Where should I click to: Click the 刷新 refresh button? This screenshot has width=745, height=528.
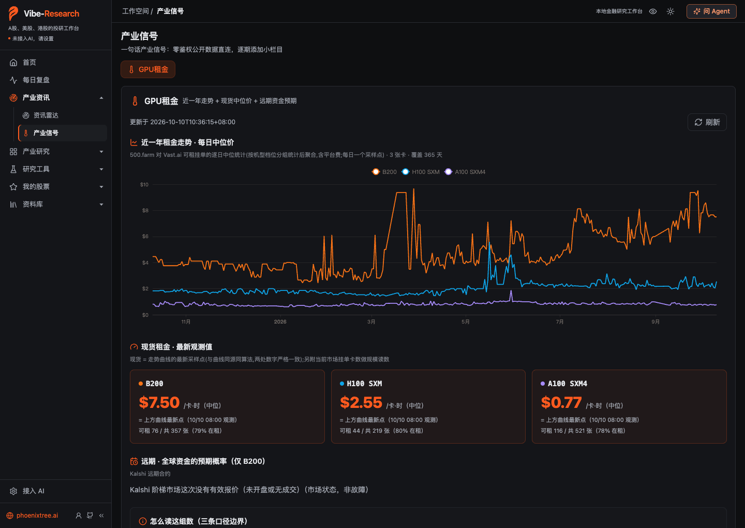707,122
